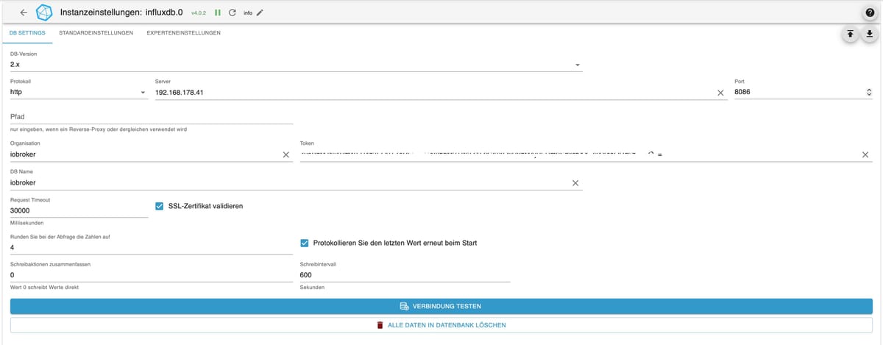Click the ioBroker influxdb adapter logo
The height and width of the screenshot is (345, 883).
click(x=45, y=13)
